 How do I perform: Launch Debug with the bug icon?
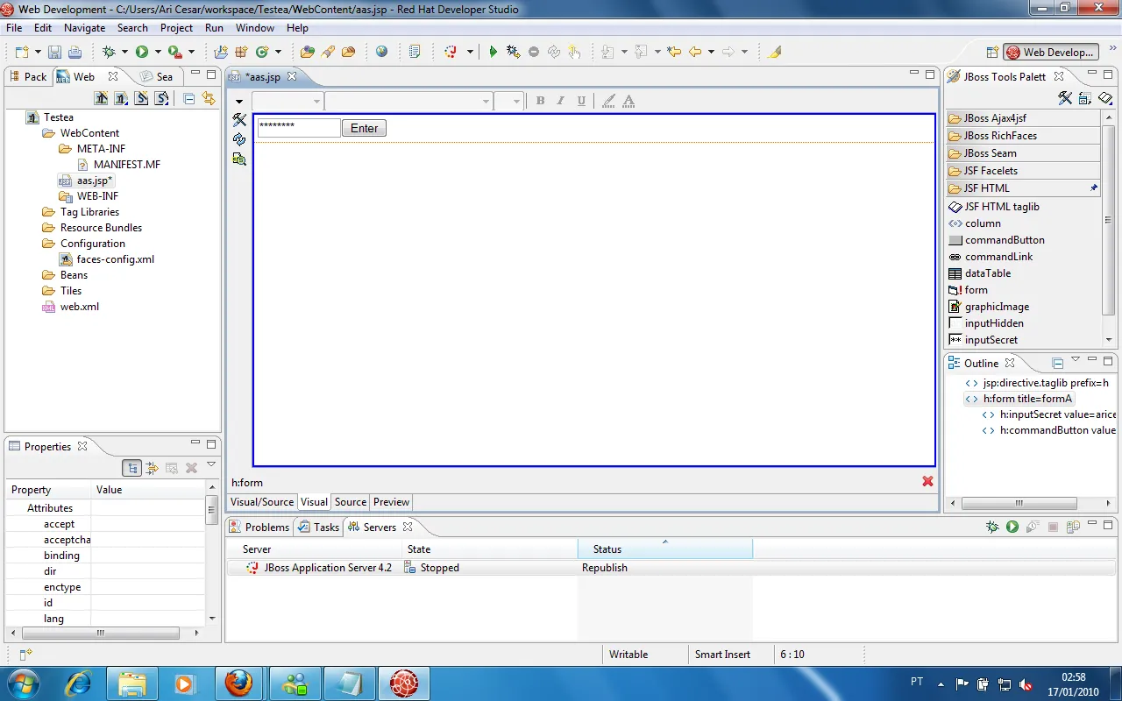(x=109, y=53)
